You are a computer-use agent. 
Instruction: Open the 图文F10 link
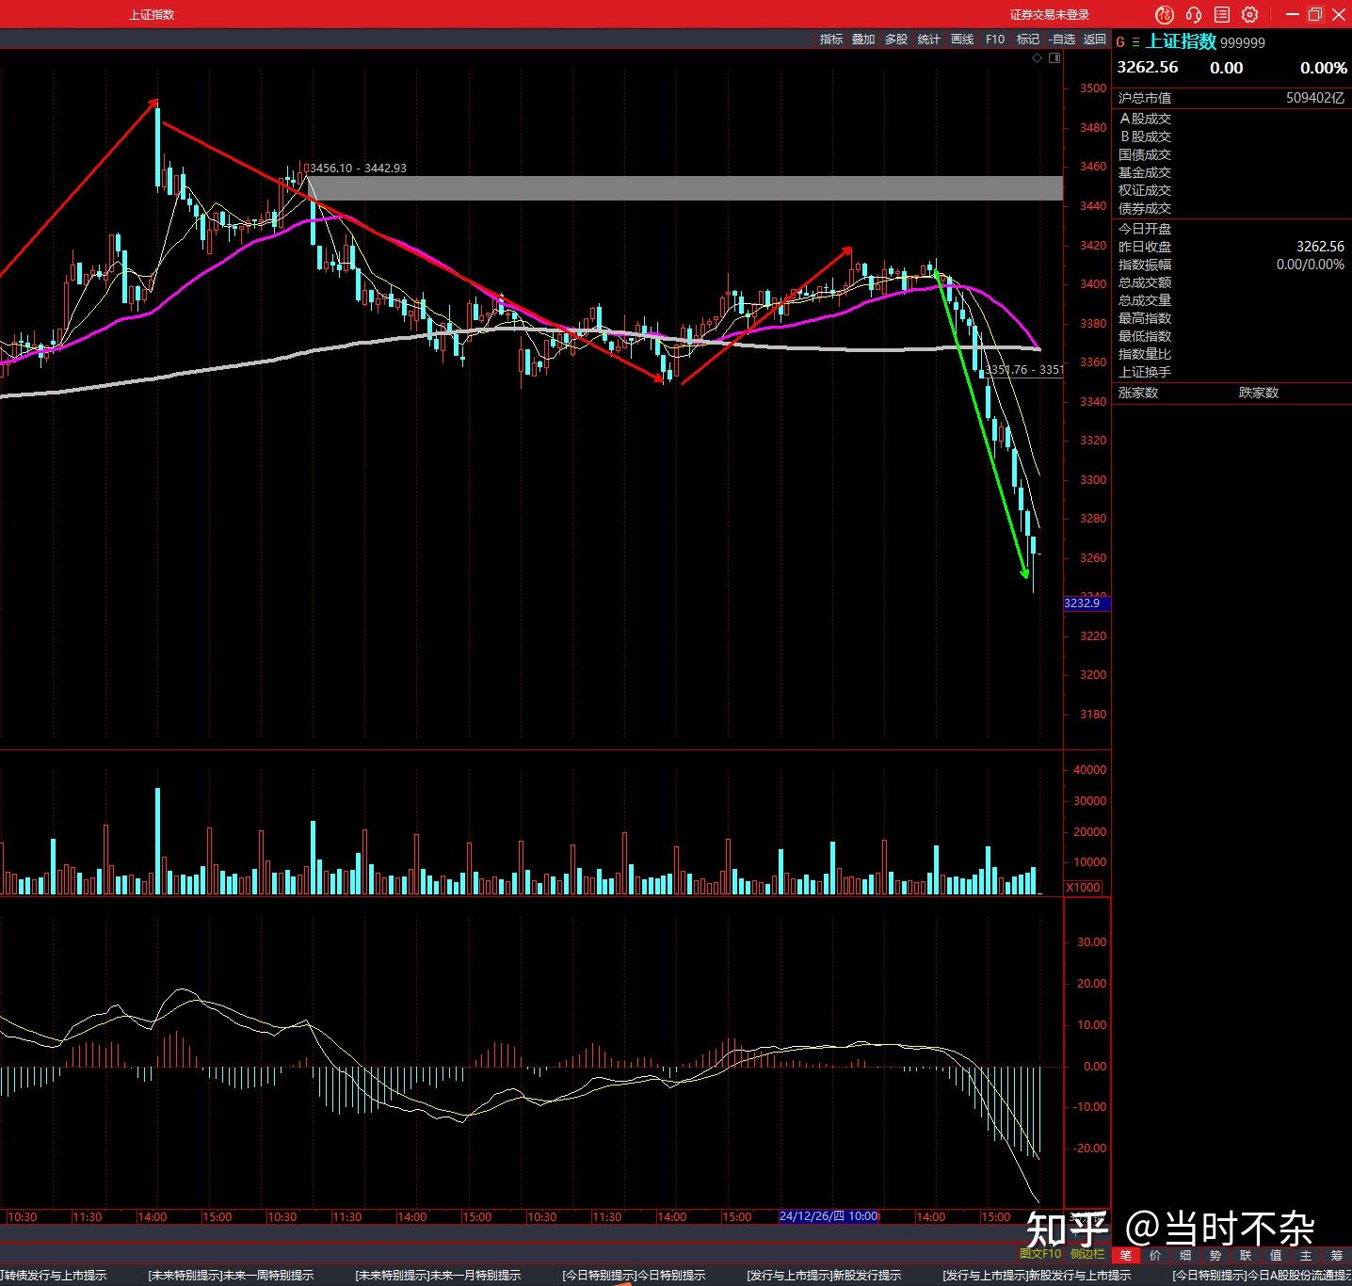pos(1039,1254)
